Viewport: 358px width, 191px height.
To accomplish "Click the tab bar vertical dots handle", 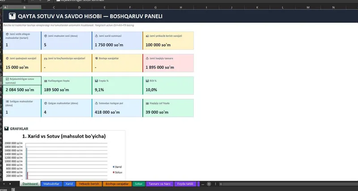I will click(x=215, y=184).
